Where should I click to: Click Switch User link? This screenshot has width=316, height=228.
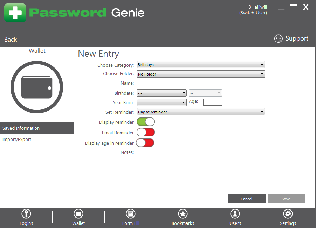[253, 13]
